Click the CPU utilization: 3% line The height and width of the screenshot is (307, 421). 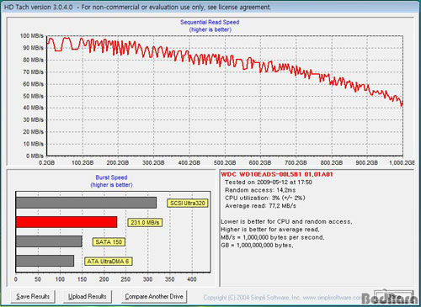(265, 198)
